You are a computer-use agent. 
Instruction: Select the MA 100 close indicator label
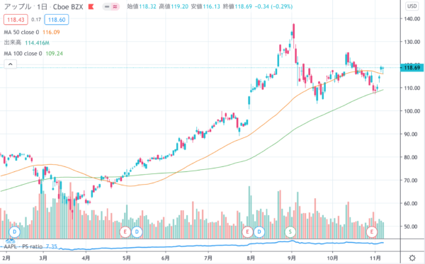coord(23,54)
